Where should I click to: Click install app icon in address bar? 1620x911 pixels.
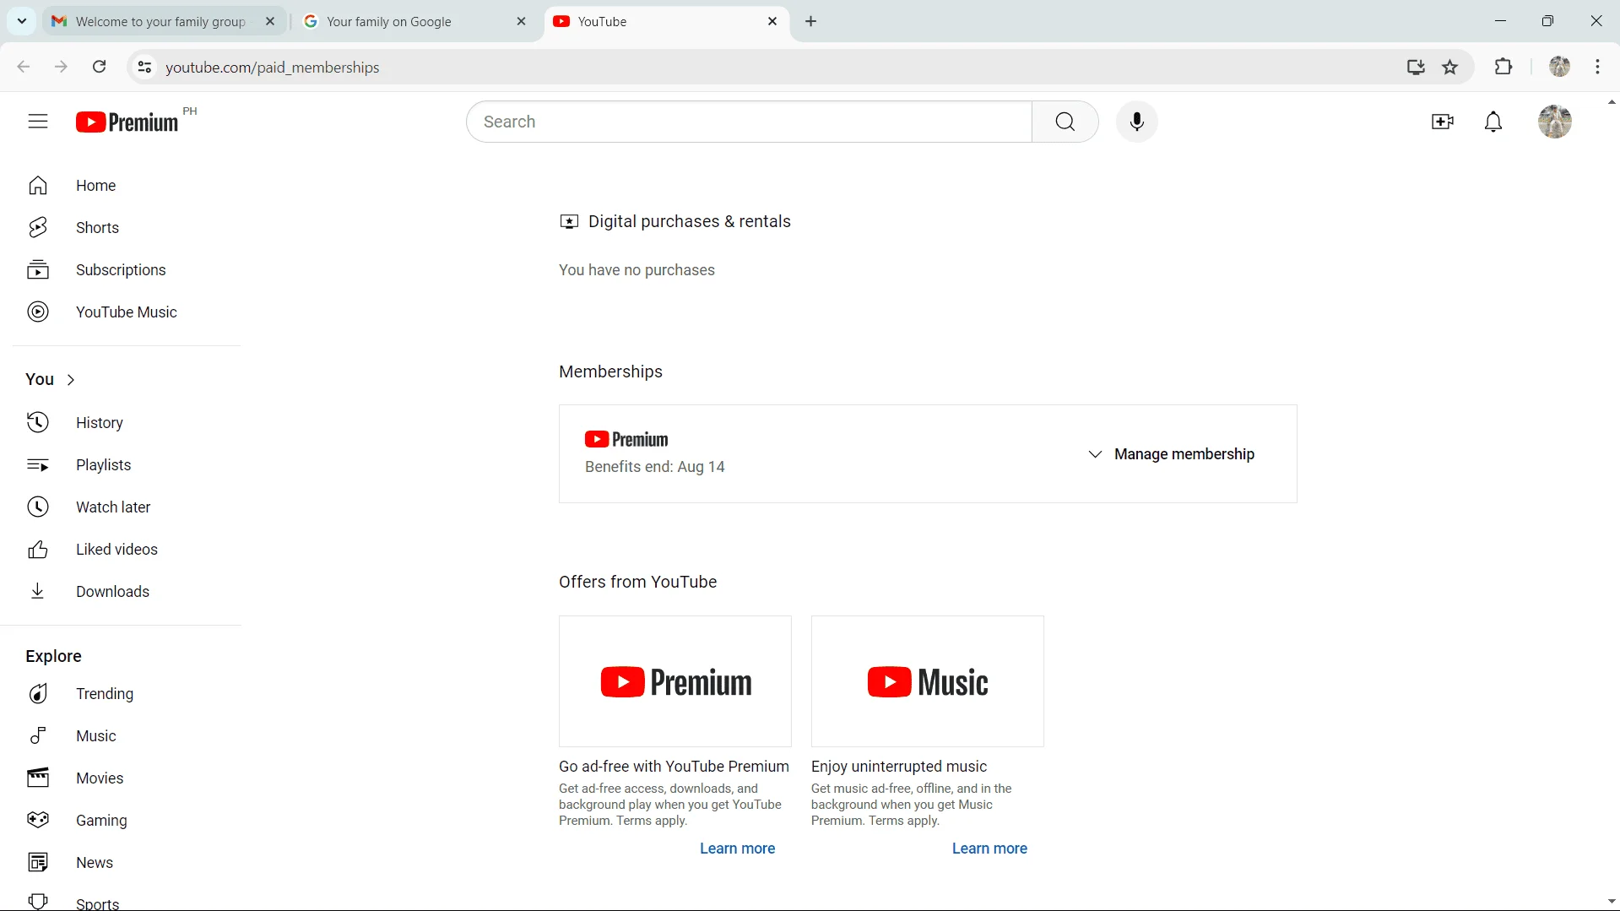1416,68
